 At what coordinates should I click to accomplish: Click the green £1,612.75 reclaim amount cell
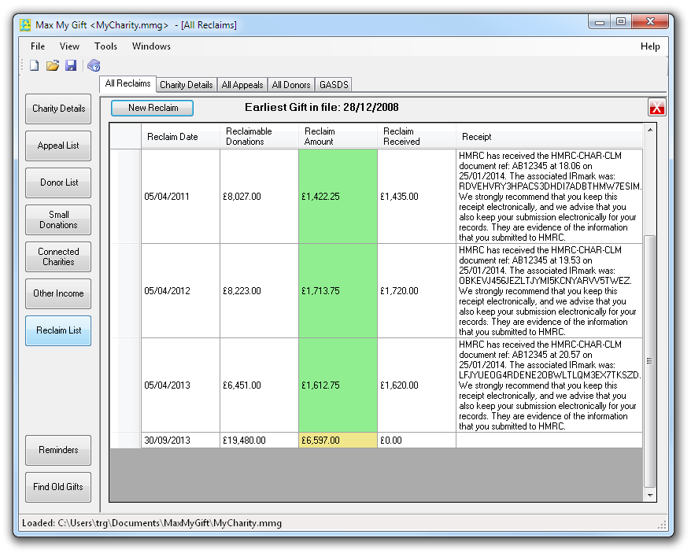[x=338, y=385]
